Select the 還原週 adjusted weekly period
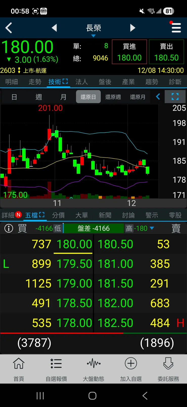Image resolution: width=187 pixels, height=407 pixels. pyautogui.click(x=113, y=97)
